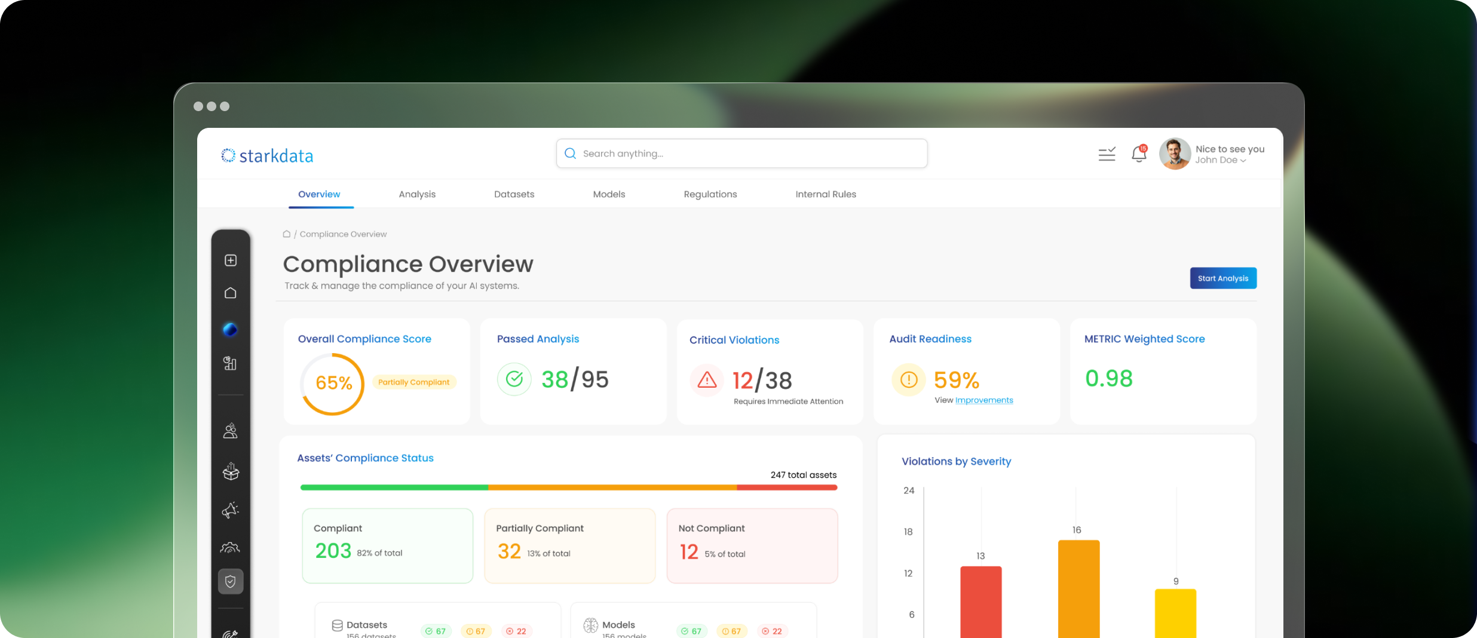Open the Compliant 203 card
The height and width of the screenshot is (638, 1477).
pos(388,545)
